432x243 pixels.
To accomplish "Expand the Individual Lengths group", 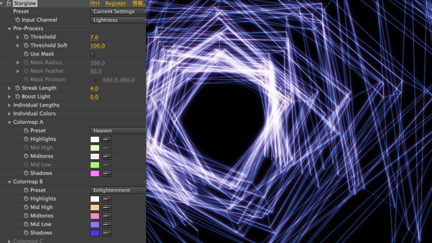I will click(9, 105).
